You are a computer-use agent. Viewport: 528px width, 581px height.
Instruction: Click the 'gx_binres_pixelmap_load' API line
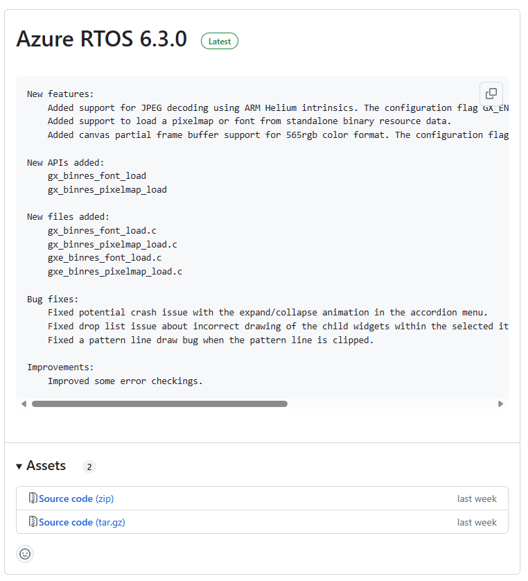tap(107, 190)
